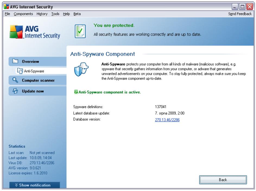Click the Back button

pyautogui.click(x=223, y=180)
